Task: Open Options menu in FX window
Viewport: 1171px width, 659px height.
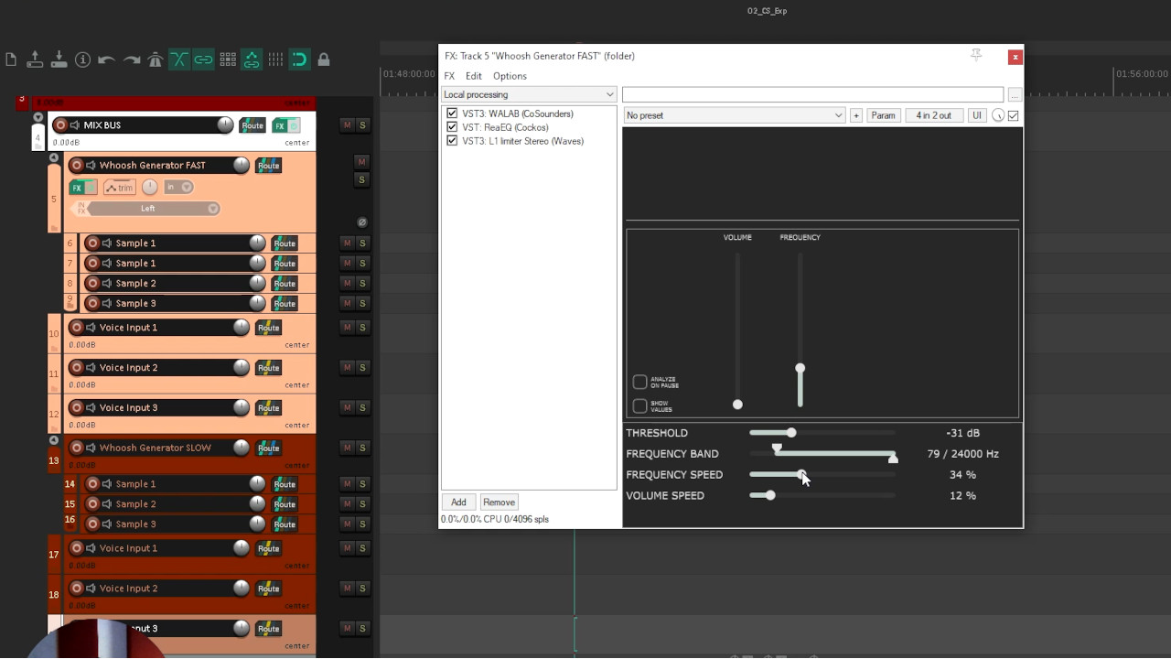Action: click(x=510, y=76)
